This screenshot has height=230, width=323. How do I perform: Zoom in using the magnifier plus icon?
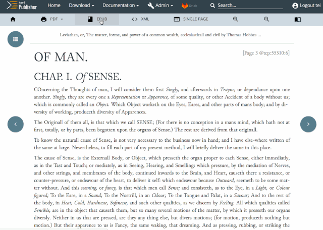click(235, 19)
